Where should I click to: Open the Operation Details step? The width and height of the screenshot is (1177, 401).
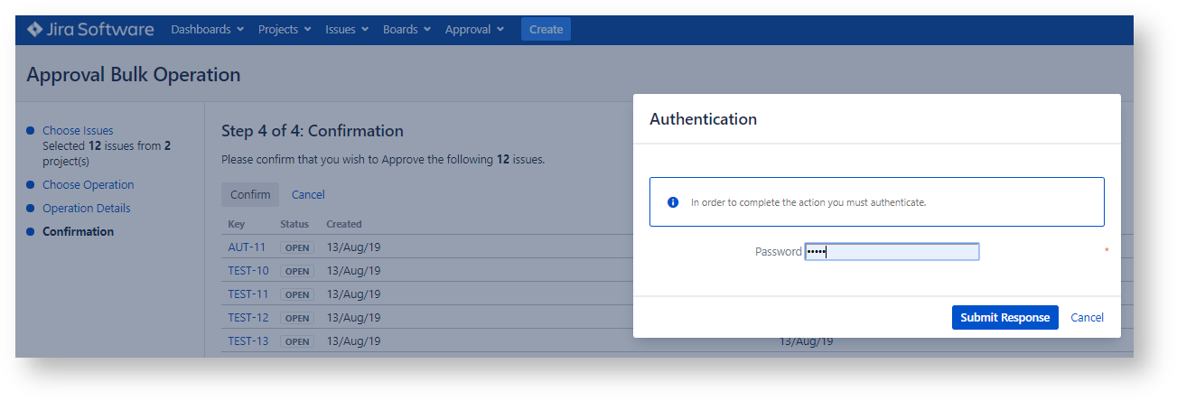pyautogui.click(x=86, y=209)
